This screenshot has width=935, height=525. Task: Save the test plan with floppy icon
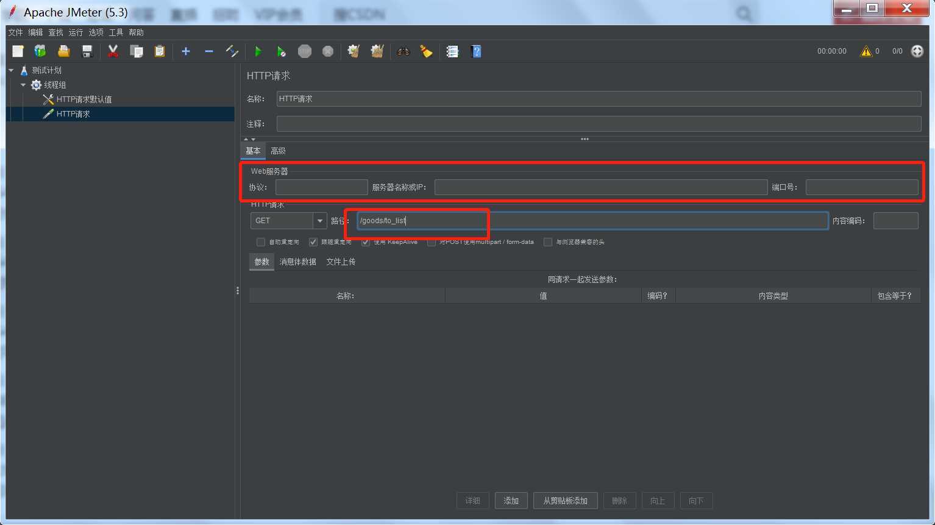pyautogui.click(x=87, y=51)
